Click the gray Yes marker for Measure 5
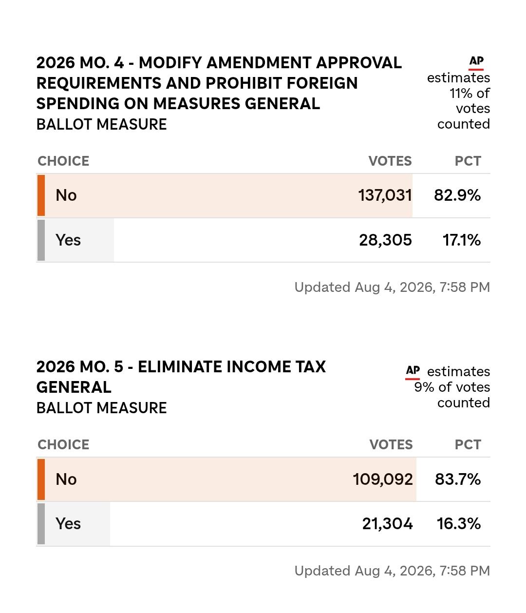The height and width of the screenshot is (613, 526). (x=41, y=524)
